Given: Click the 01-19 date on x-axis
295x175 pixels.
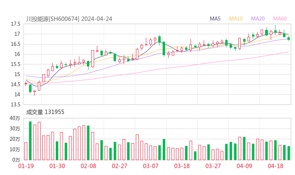Looking at the screenshot, I should 26,166.
